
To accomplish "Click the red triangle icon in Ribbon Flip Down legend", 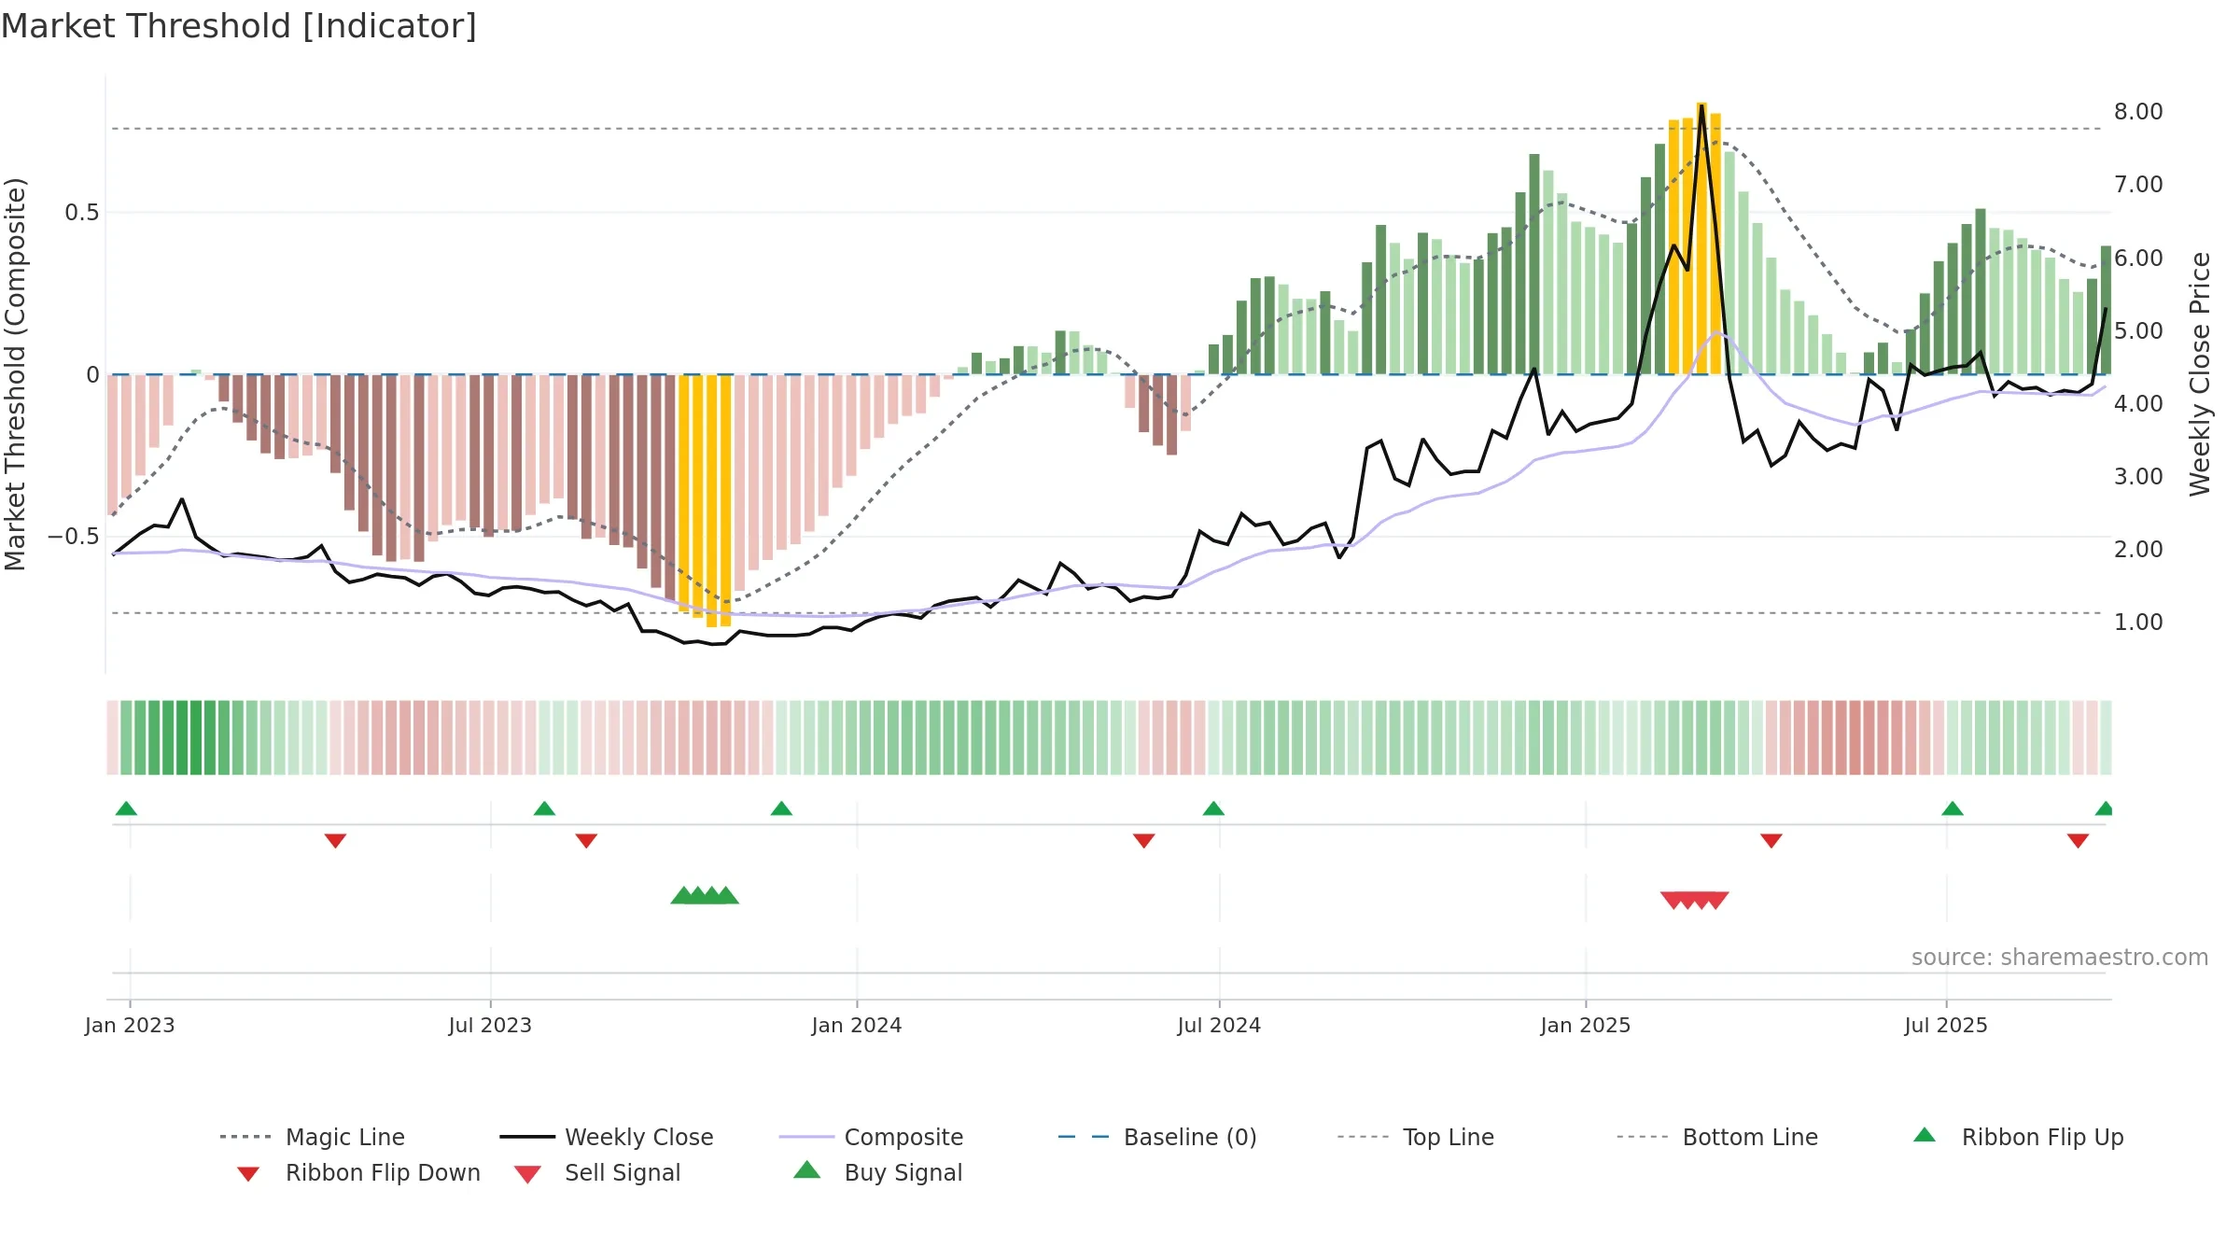I will click(x=248, y=1174).
